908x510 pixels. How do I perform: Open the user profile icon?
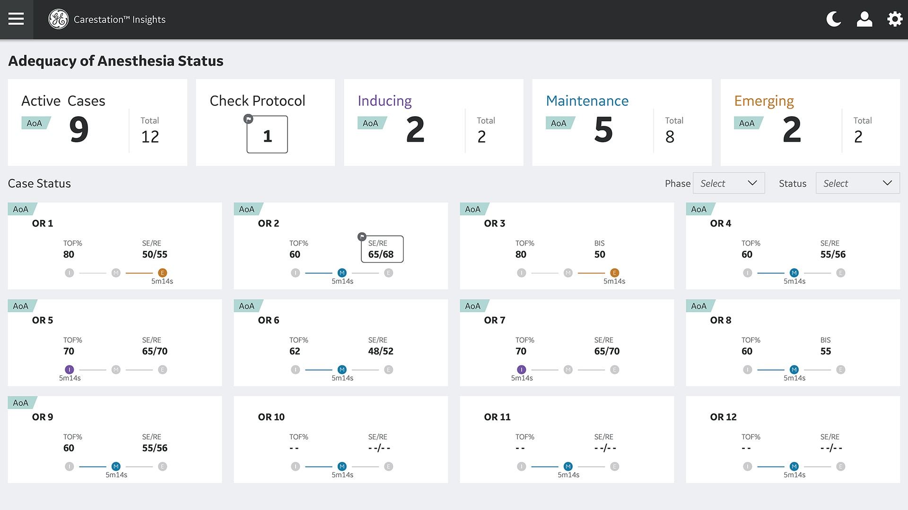[x=864, y=19]
